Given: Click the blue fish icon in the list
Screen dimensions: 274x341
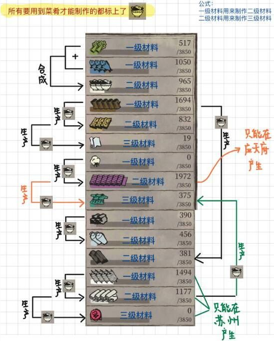Looking at the screenshot, I should 101,66.
